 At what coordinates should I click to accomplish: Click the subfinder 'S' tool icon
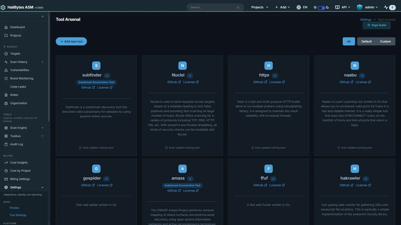point(96,65)
